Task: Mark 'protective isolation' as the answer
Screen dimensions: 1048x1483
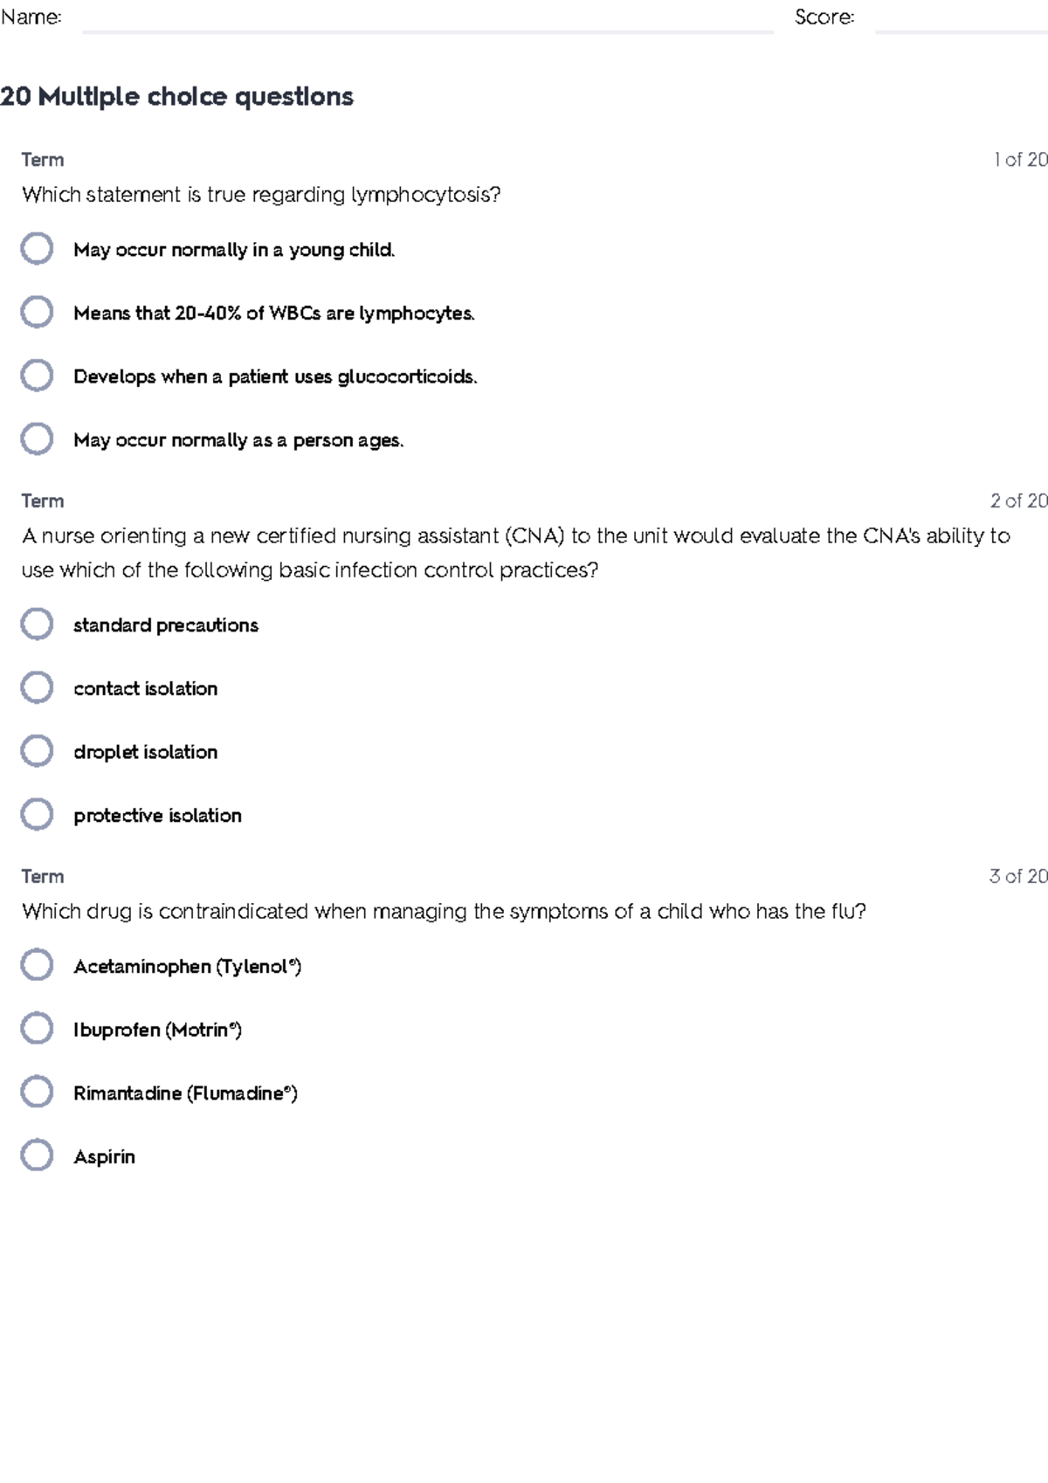Action: point(37,815)
